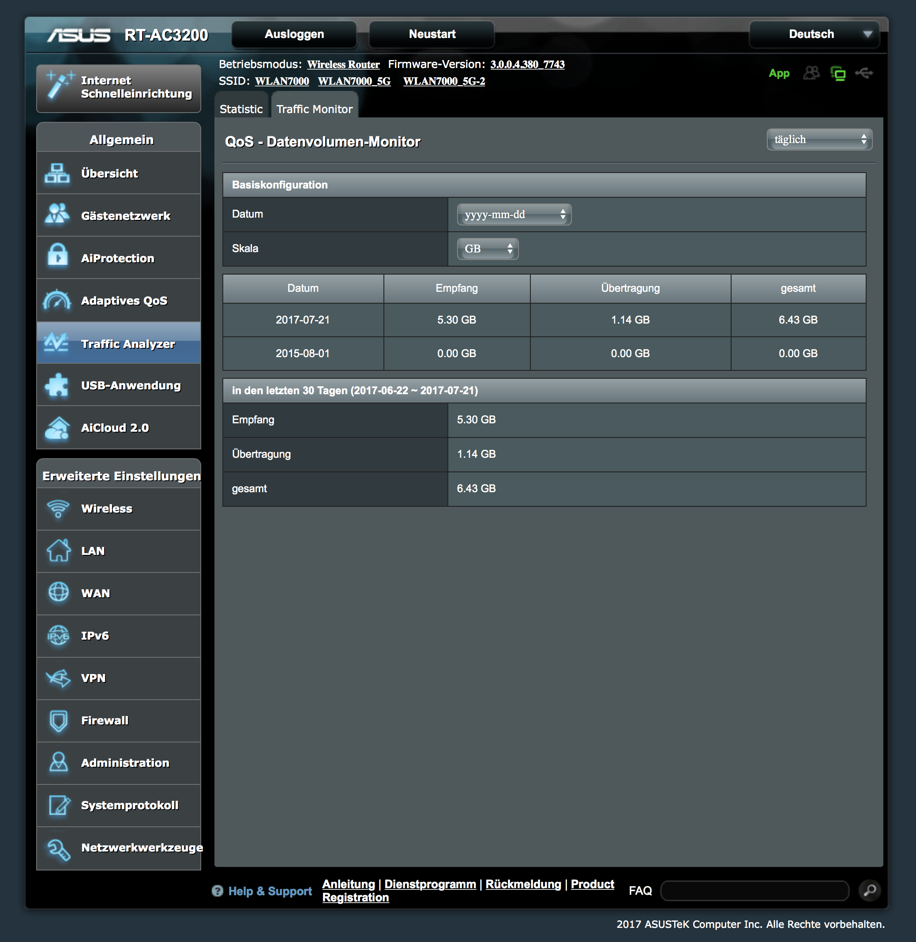
Task: Click the Firewall shield icon
Action: pos(58,720)
